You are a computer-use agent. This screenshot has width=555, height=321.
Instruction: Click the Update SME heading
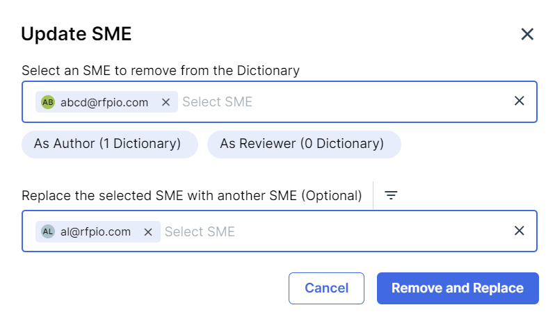(77, 34)
